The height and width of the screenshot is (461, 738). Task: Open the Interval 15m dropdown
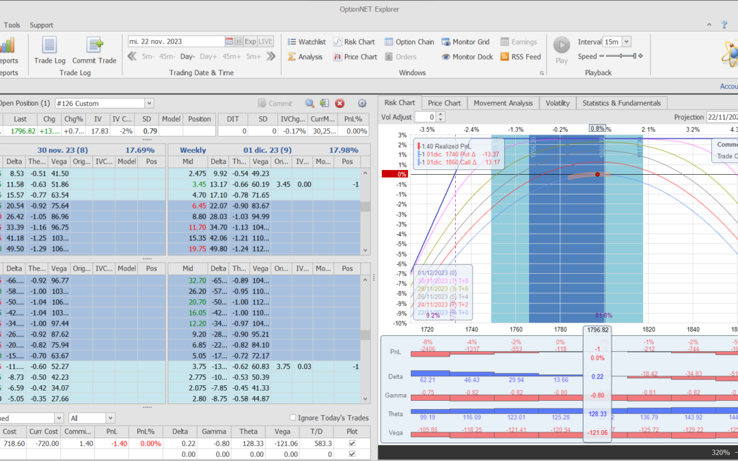(627, 42)
